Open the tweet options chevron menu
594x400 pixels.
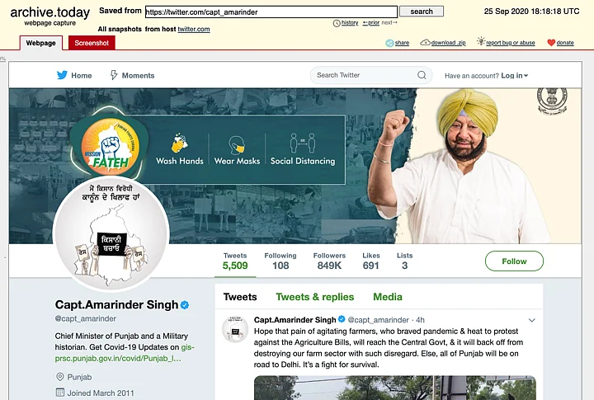point(532,320)
